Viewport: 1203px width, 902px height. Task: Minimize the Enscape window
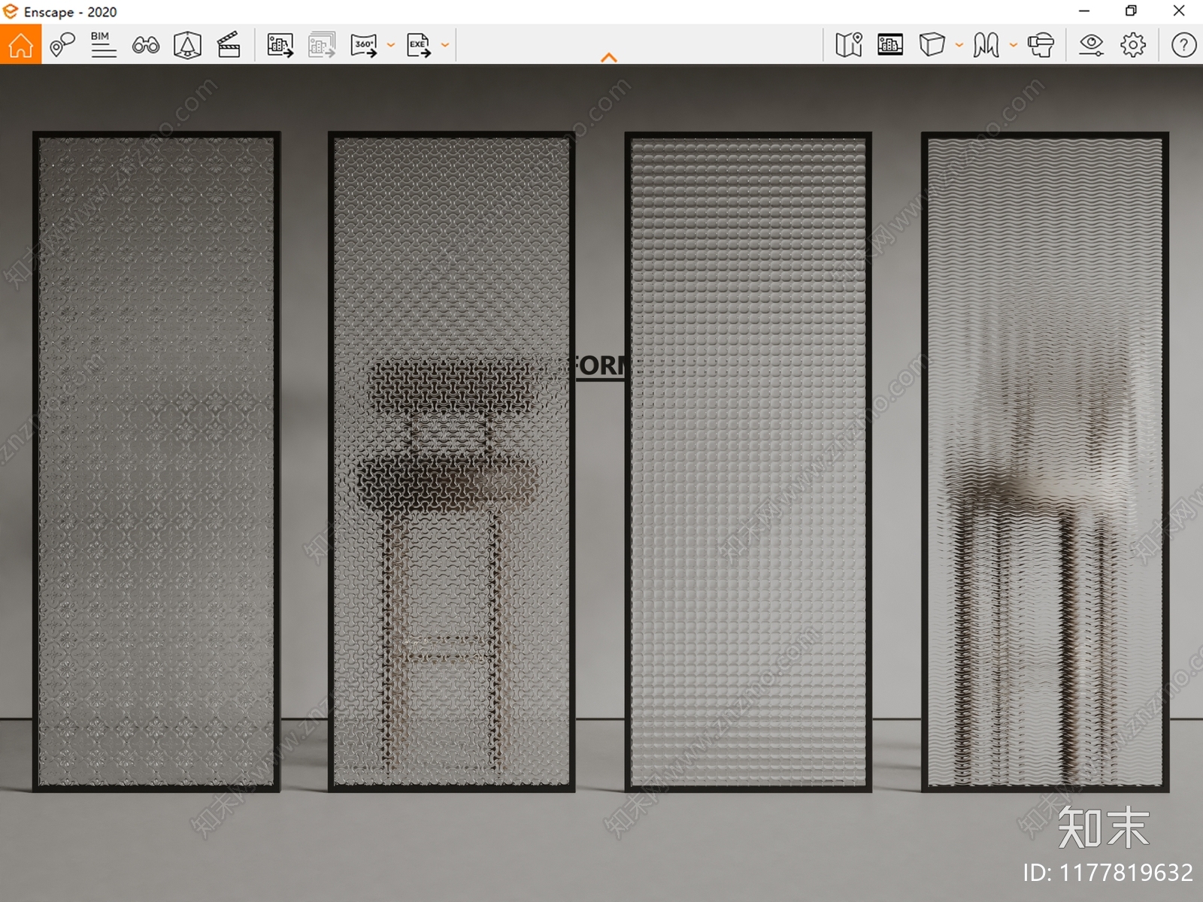pyautogui.click(x=1083, y=11)
